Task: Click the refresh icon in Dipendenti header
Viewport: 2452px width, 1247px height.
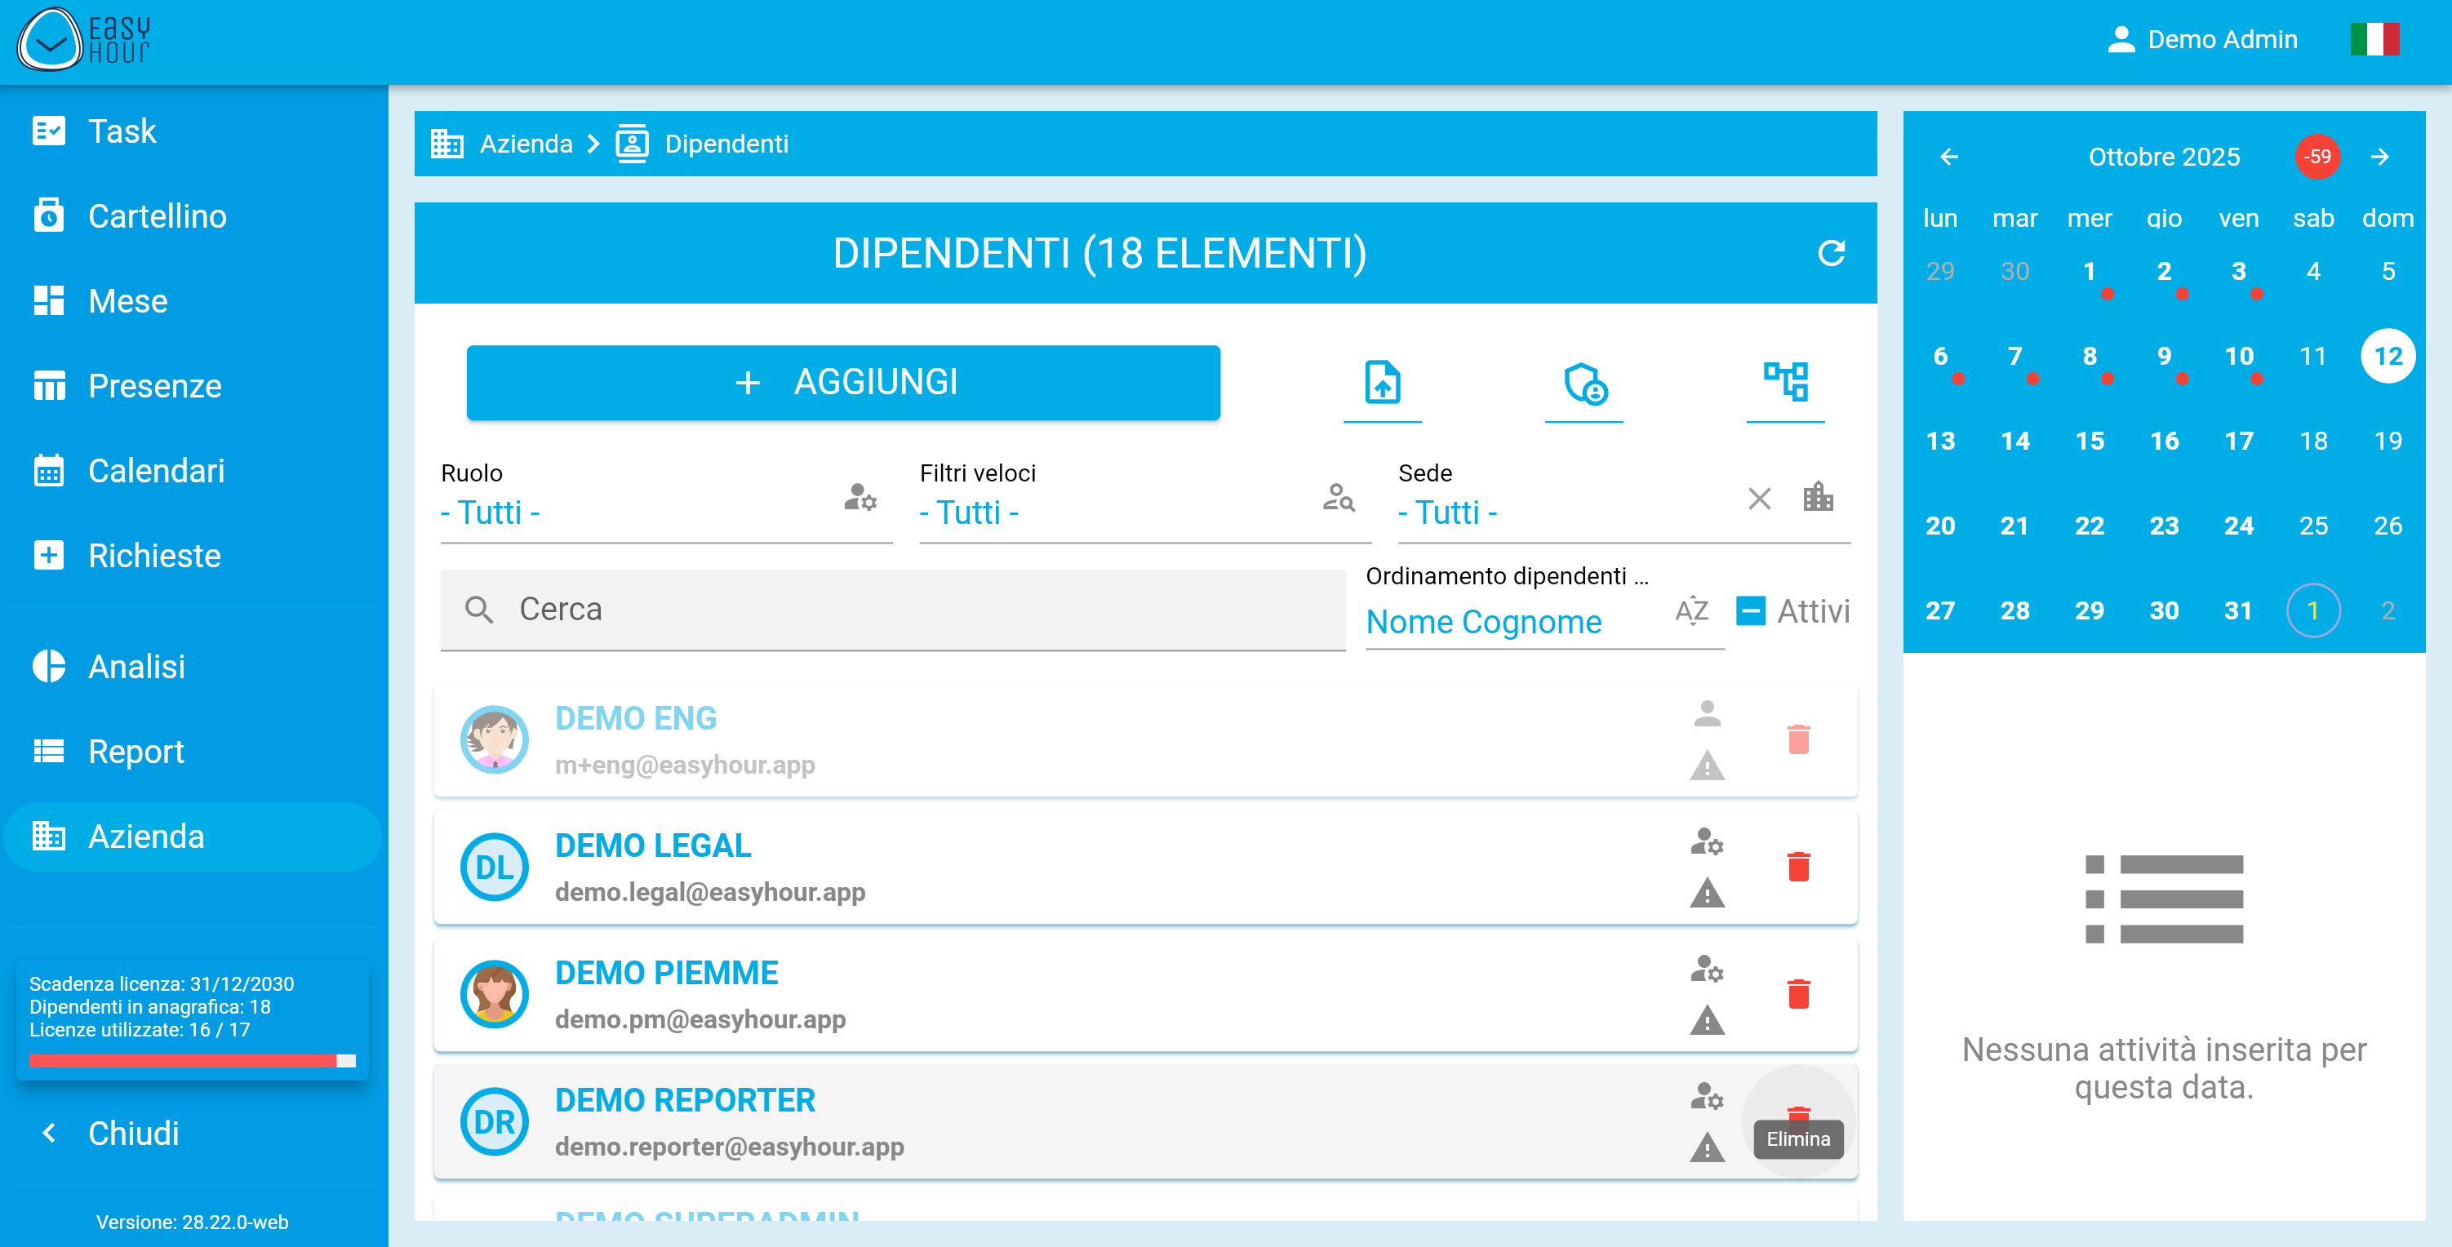Action: click(1831, 253)
